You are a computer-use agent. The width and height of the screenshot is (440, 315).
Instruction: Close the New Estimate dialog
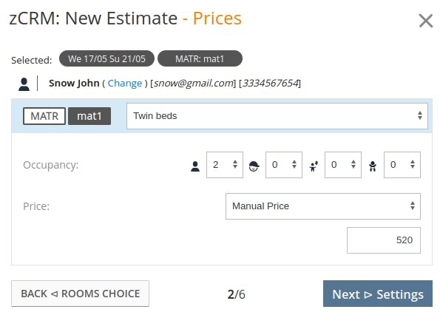click(426, 21)
